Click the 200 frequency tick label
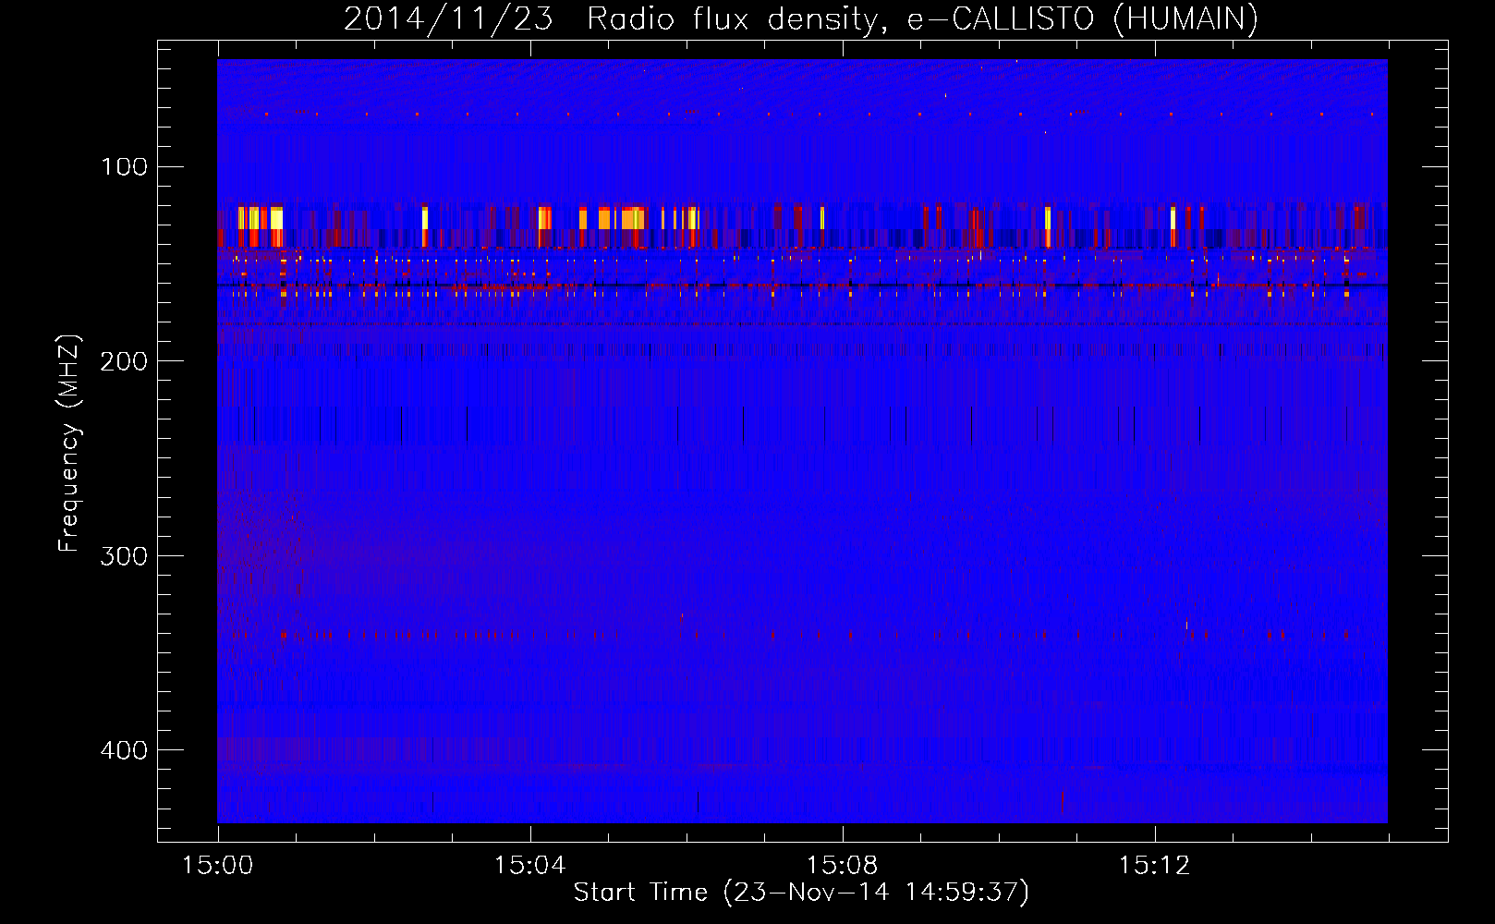 point(125,361)
